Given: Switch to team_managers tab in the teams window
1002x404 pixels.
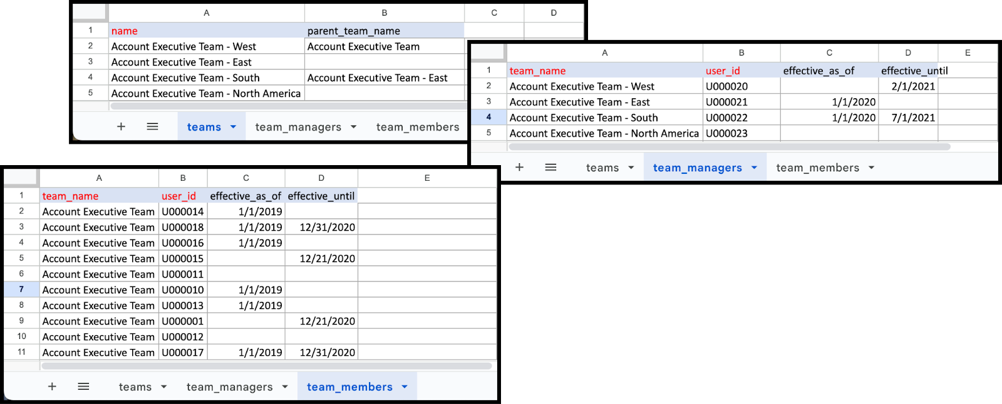Looking at the screenshot, I should 298,127.
